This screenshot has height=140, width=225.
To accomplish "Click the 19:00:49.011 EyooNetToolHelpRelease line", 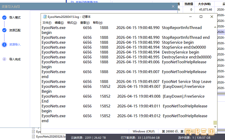I will [124, 106].
